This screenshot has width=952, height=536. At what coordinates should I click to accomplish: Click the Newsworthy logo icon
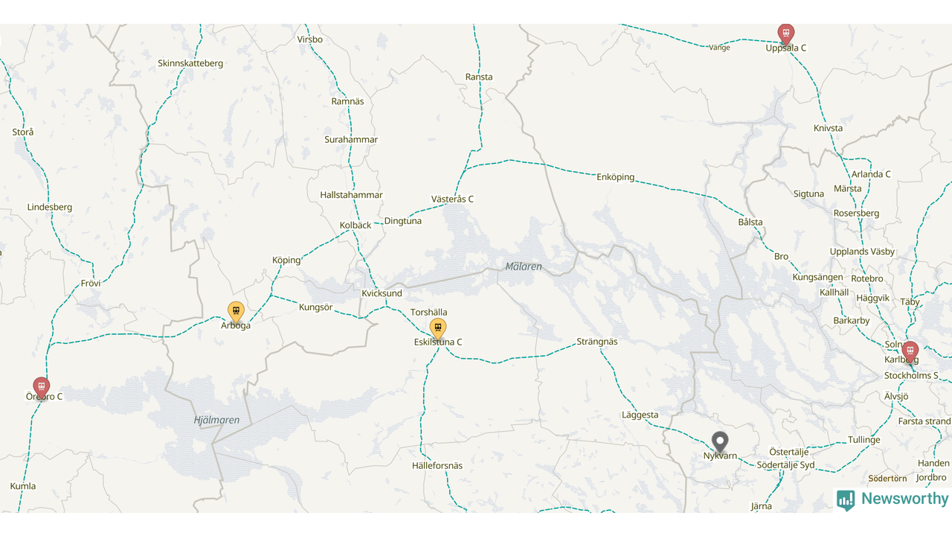click(x=846, y=500)
